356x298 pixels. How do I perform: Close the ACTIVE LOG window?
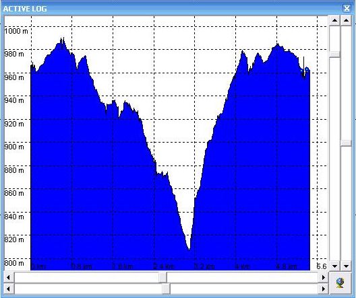coord(347,9)
